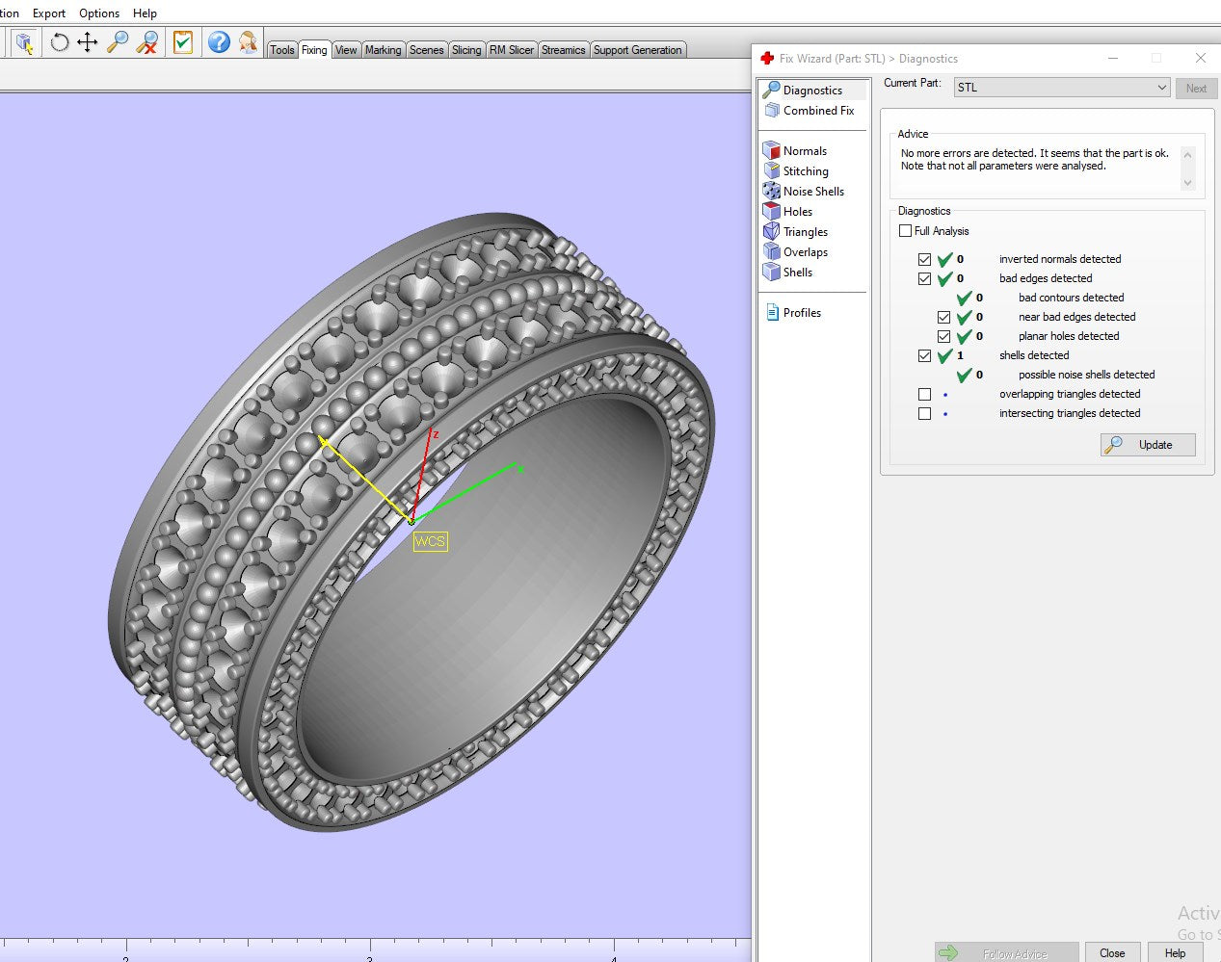Open the Current Part dropdown
Viewport: 1221px width, 962px height.
tap(1062, 88)
